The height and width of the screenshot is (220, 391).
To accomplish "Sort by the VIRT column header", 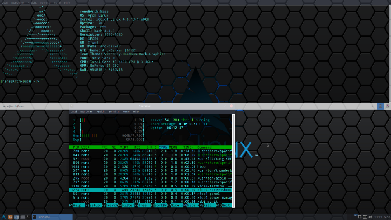I will (124, 147).
